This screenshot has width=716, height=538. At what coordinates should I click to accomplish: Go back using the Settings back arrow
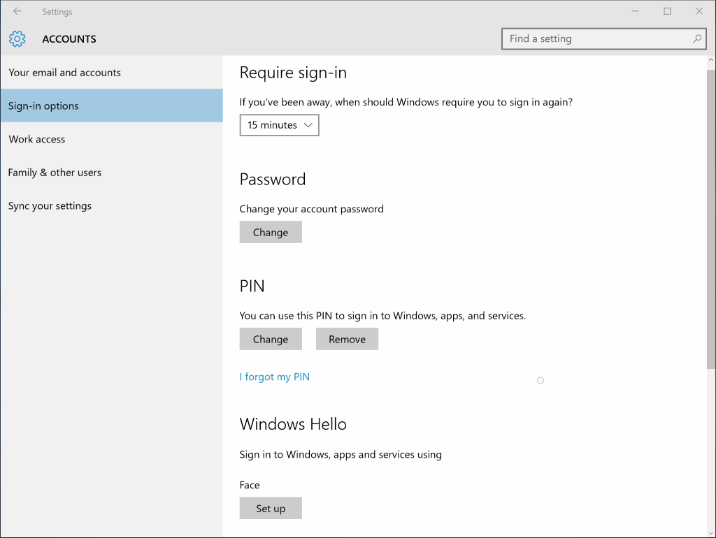pos(17,11)
